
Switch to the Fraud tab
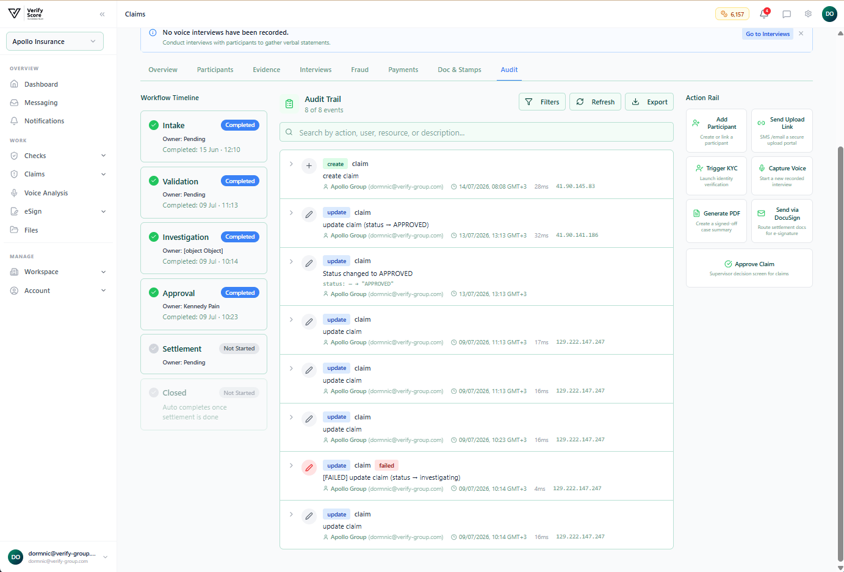point(359,70)
